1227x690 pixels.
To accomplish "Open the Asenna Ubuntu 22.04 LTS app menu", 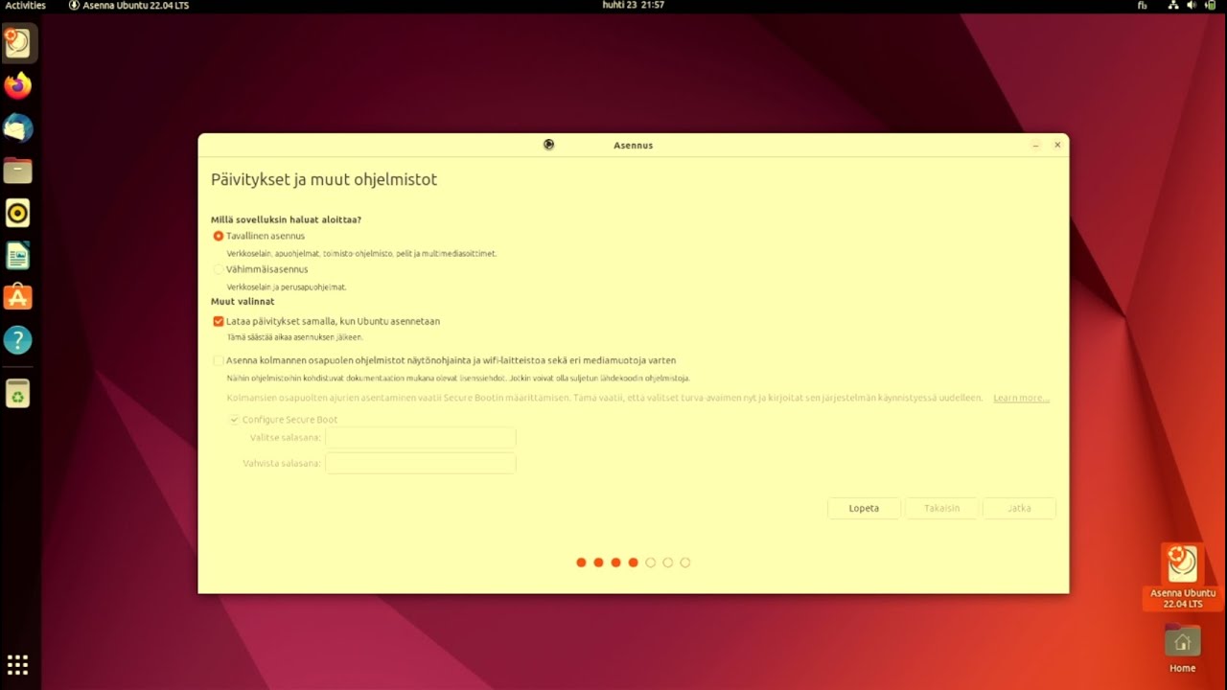I will click(129, 6).
